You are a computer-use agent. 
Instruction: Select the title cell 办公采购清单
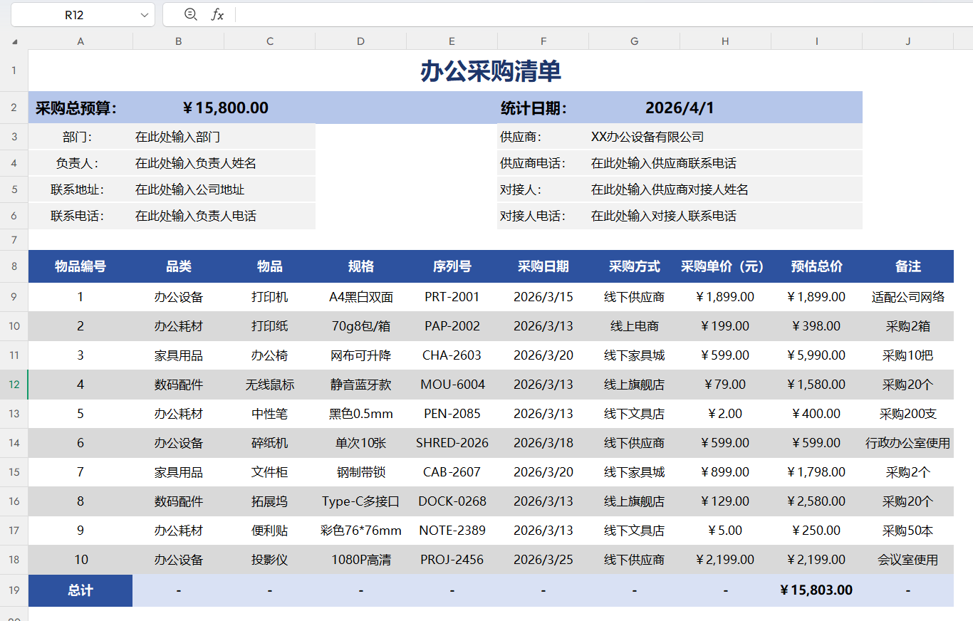click(x=490, y=71)
